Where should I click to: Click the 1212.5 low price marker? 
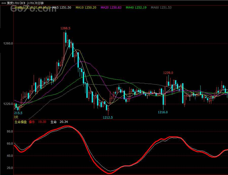pyautogui.click(x=108, y=117)
